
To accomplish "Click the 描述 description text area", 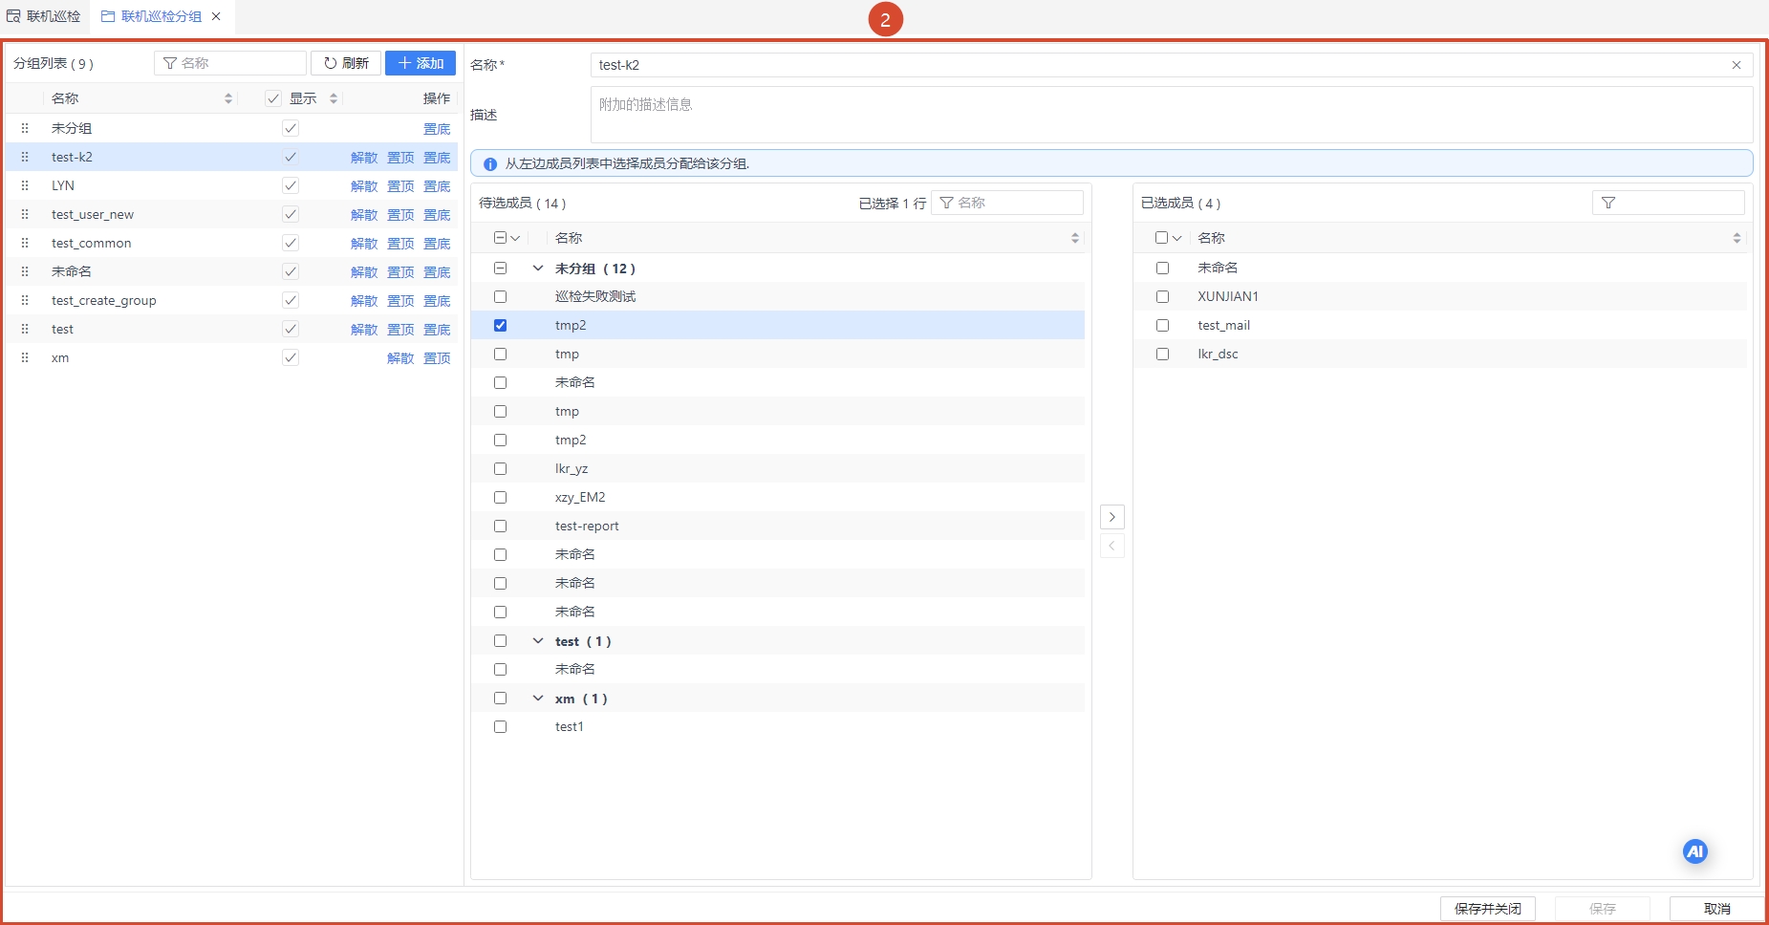I will tap(1172, 115).
